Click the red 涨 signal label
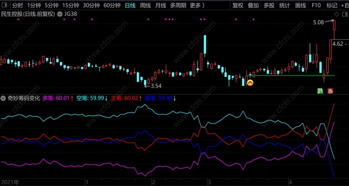This screenshot has width=349, height=186. tap(330, 91)
